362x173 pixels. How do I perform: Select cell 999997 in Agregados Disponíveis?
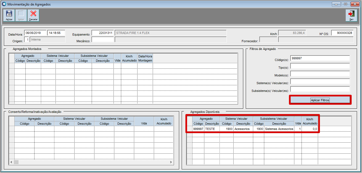tap(198, 129)
